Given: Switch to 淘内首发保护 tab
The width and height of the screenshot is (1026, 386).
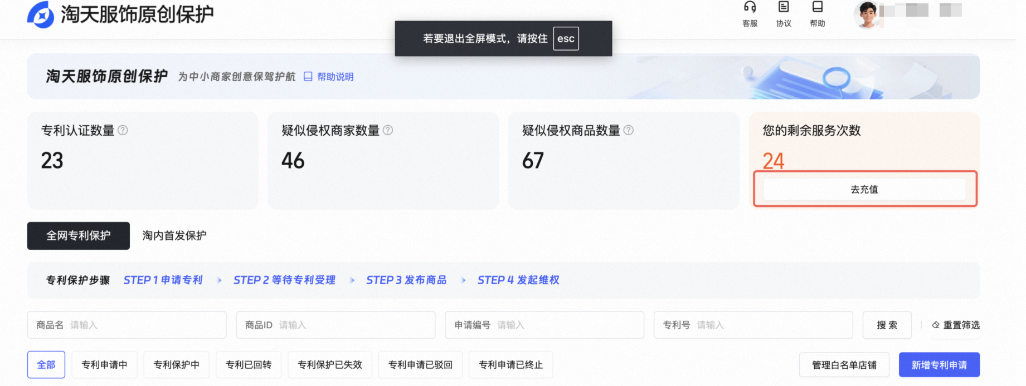Looking at the screenshot, I should [174, 236].
